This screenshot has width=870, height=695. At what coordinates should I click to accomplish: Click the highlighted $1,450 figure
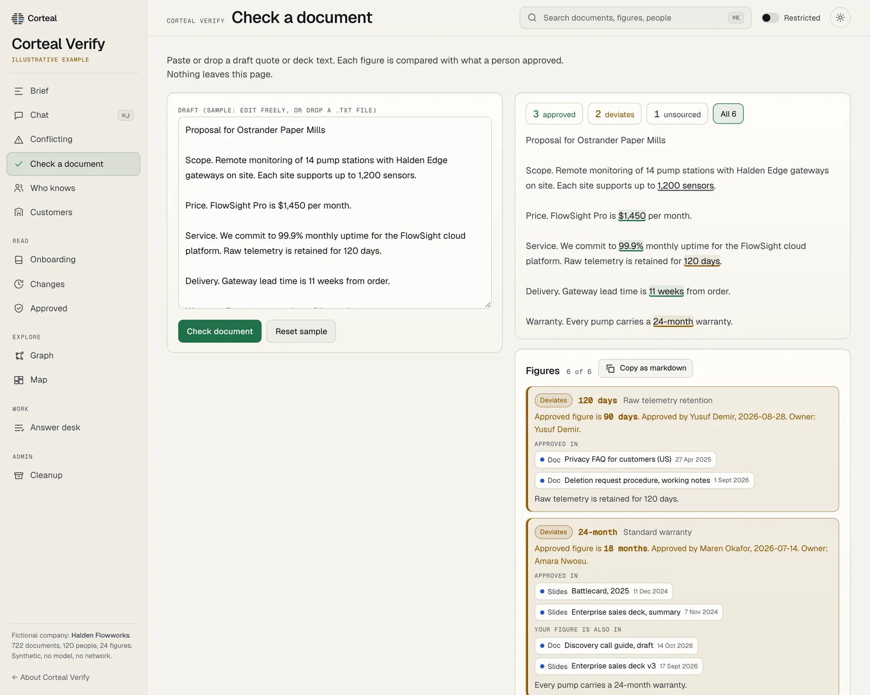pyautogui.click(x=632, y=216)
